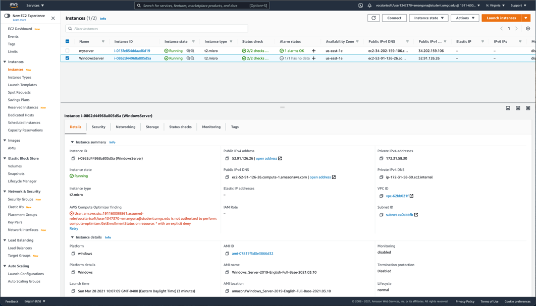Add alarm plus icon for WindowsServer

(313, 58)
